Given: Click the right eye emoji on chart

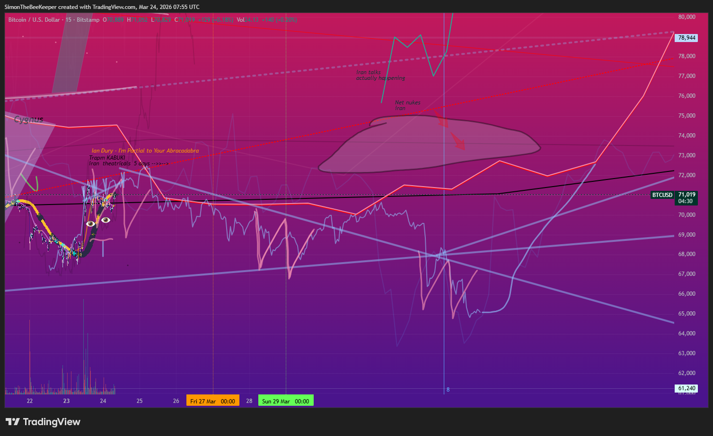Looking at the screenshot, I should [x=106, y=220].
